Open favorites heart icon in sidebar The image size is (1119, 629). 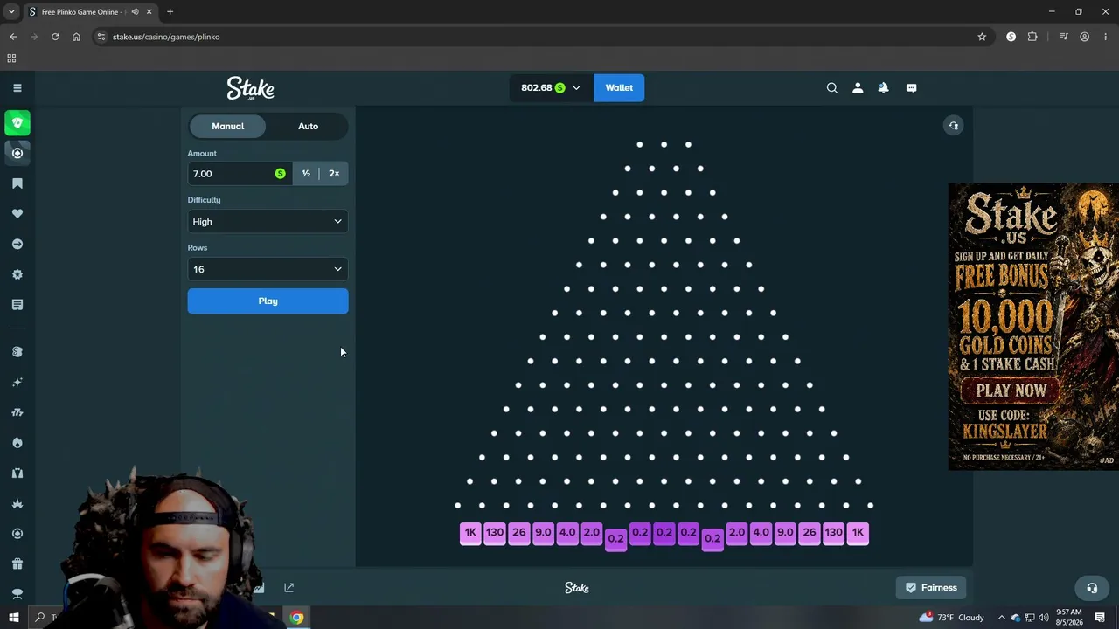pos(17,214)
